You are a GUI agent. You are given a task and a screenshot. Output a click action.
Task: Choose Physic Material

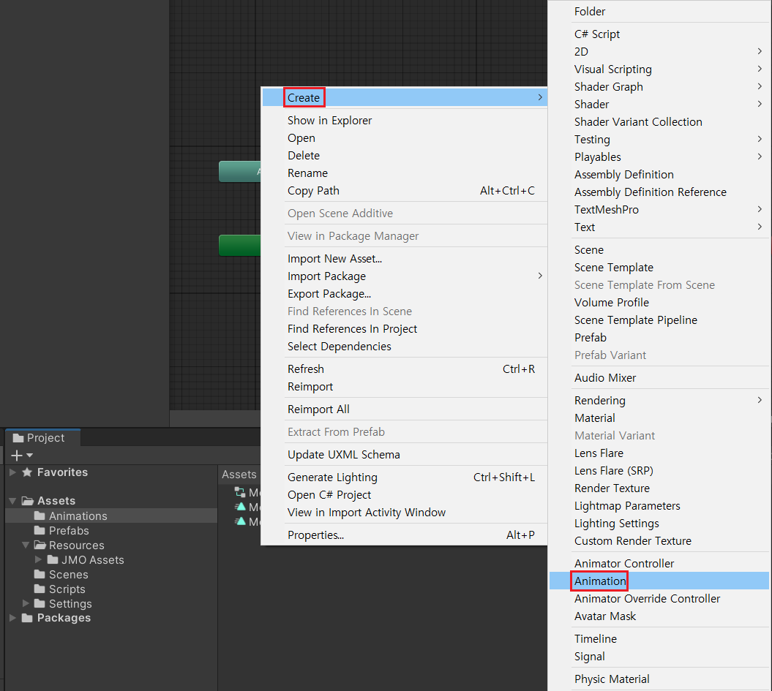pyautogui.click(x=659, y=679)
